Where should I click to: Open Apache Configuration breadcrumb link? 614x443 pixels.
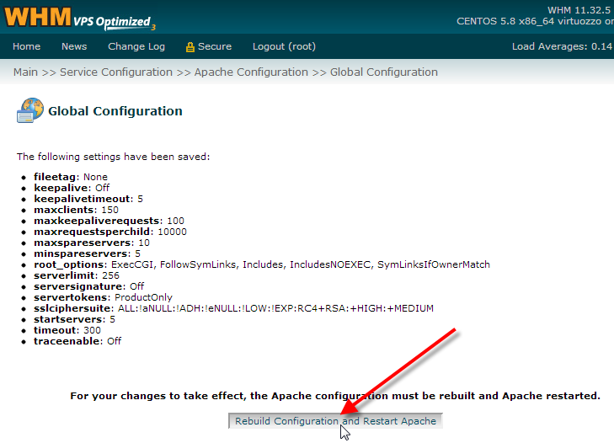click(x=251, y=72)
